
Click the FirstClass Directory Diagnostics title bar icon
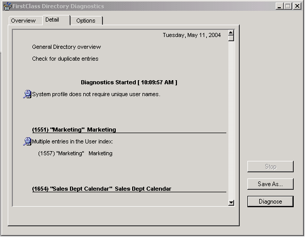(7, 6)
